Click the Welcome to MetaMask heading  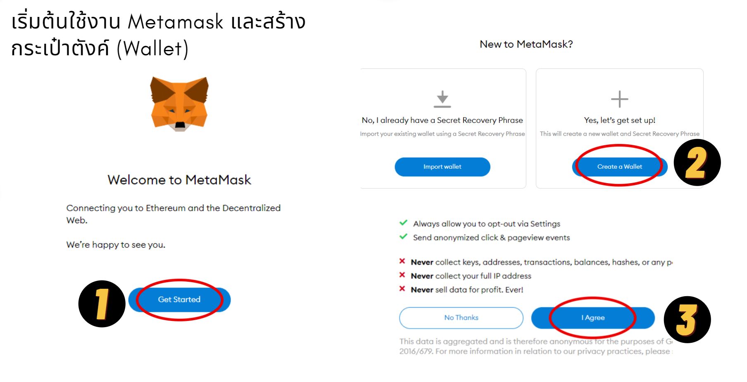[179, 180]
